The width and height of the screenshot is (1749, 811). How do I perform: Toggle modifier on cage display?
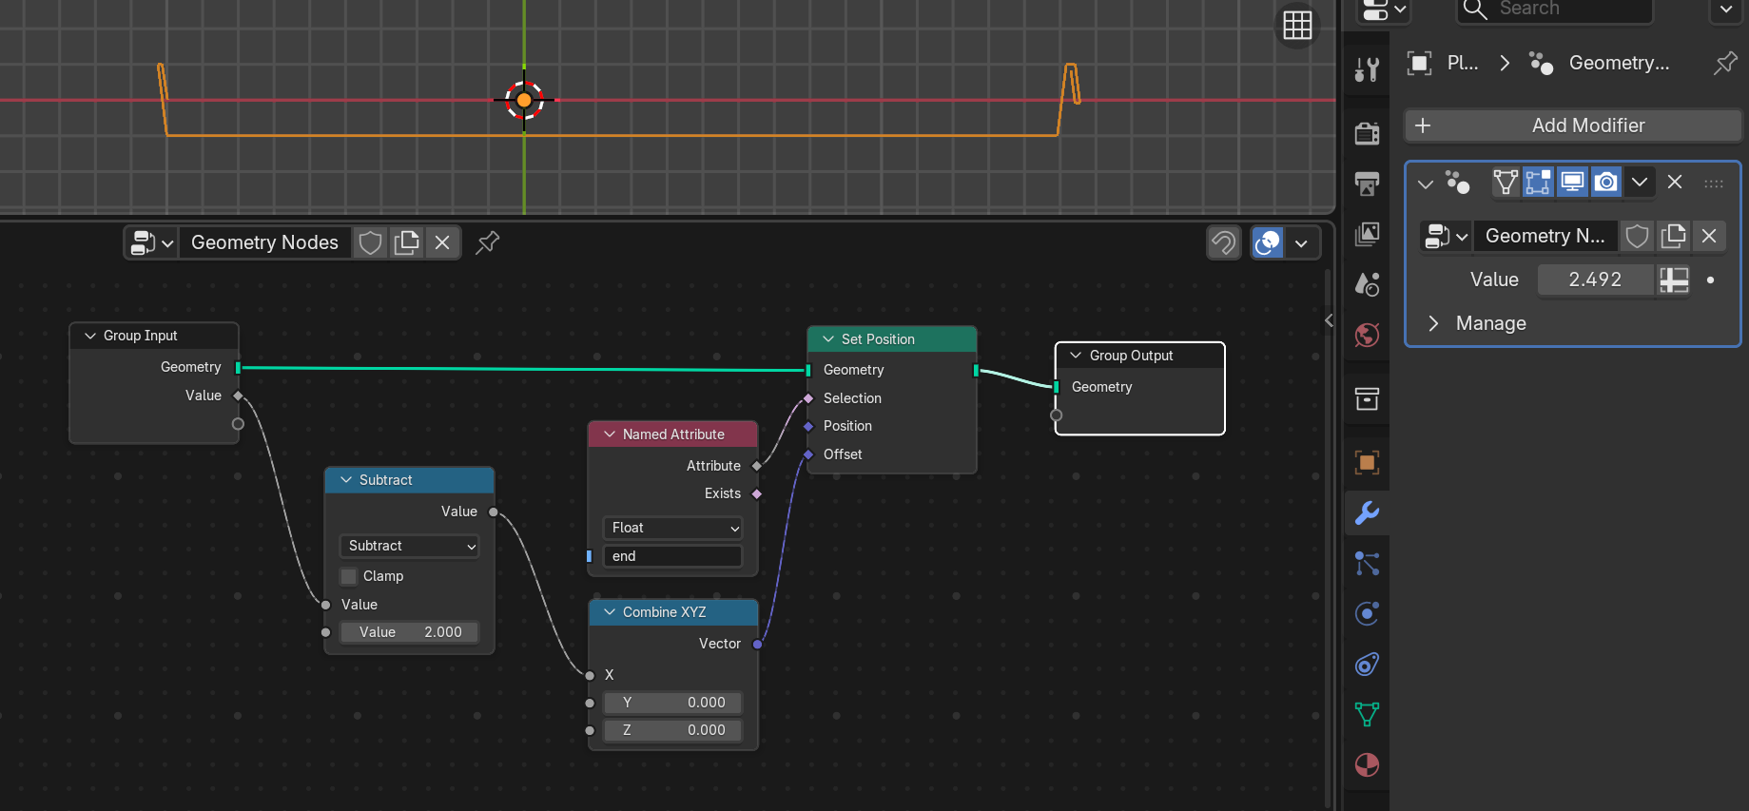click(x=1505, y=183)
